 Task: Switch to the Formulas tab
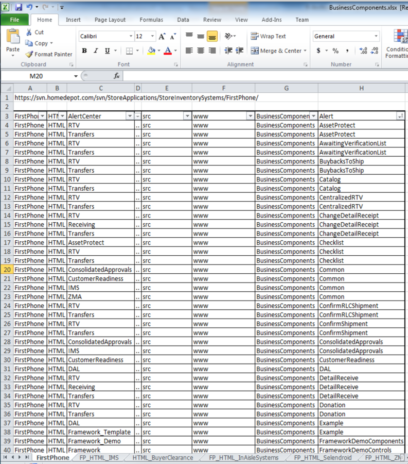(x=151, y=20)
